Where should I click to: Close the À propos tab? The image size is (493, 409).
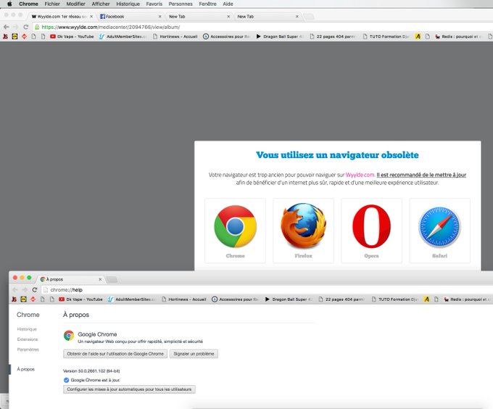pos(100,279)
